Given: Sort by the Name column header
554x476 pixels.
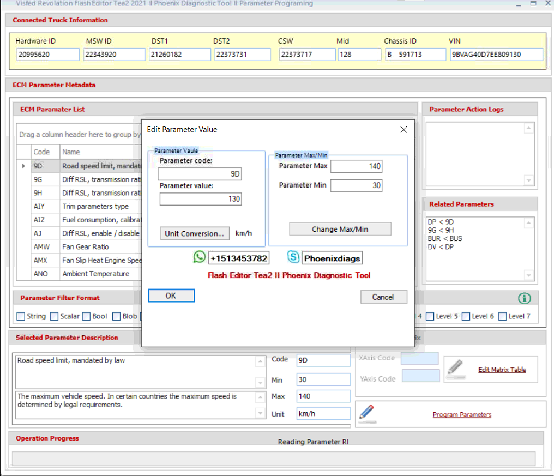Looking at the screenshot, I should pos(101,152).
